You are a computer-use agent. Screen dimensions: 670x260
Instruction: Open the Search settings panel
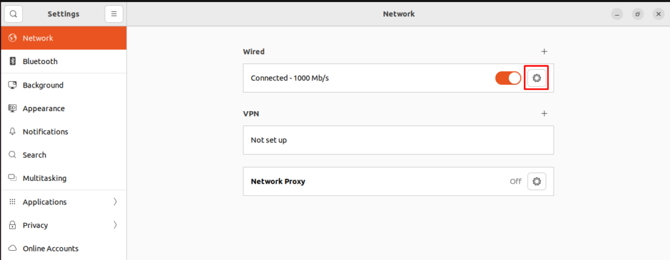pyautogui.click(x=63, y=155)
